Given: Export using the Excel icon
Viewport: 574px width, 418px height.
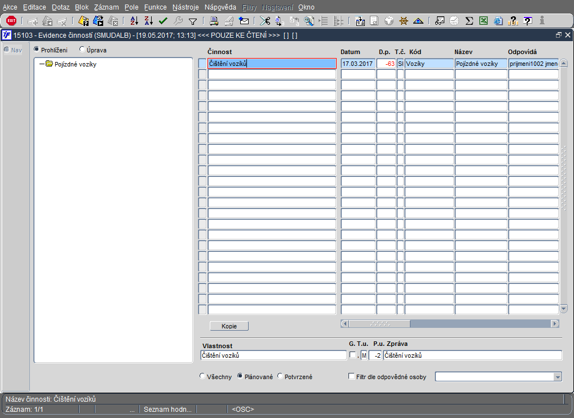Looking at the screenshot, I should pyautogui.click(x=483, y=21).
